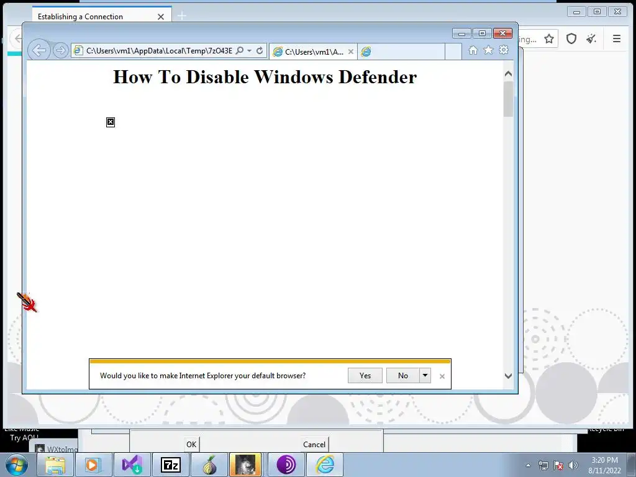Viewport: 636px width, 477px height.
Task: Click the network tray icon
Action: tap(543, 465)
